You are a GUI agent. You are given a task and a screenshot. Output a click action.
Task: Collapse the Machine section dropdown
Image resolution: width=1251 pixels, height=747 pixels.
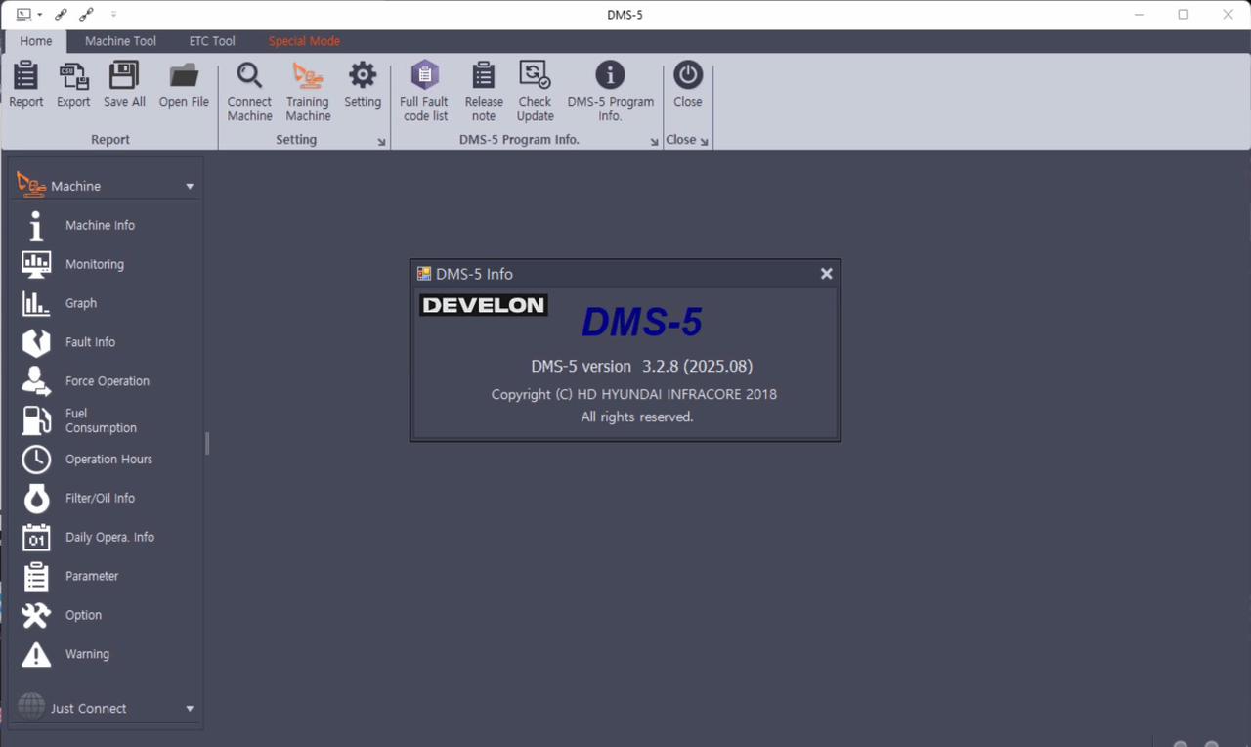[x=190, y=186]
